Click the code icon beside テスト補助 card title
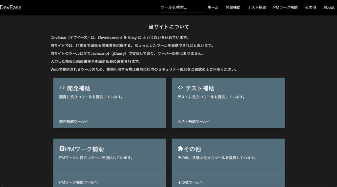This screenshot has width=337, height=187. pyautogui.click(x=180, y=88)
